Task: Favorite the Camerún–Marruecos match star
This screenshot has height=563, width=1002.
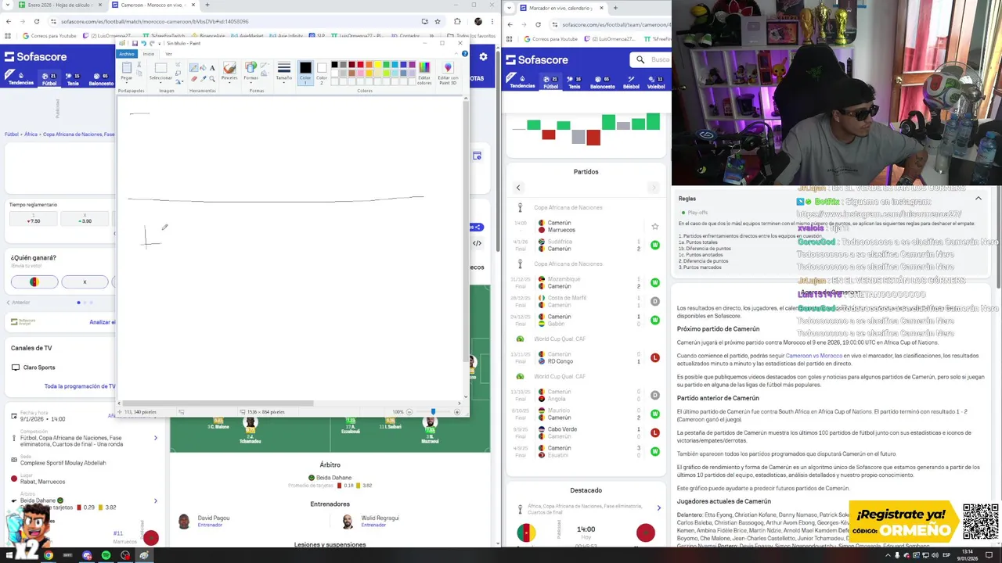Action: 655,227
